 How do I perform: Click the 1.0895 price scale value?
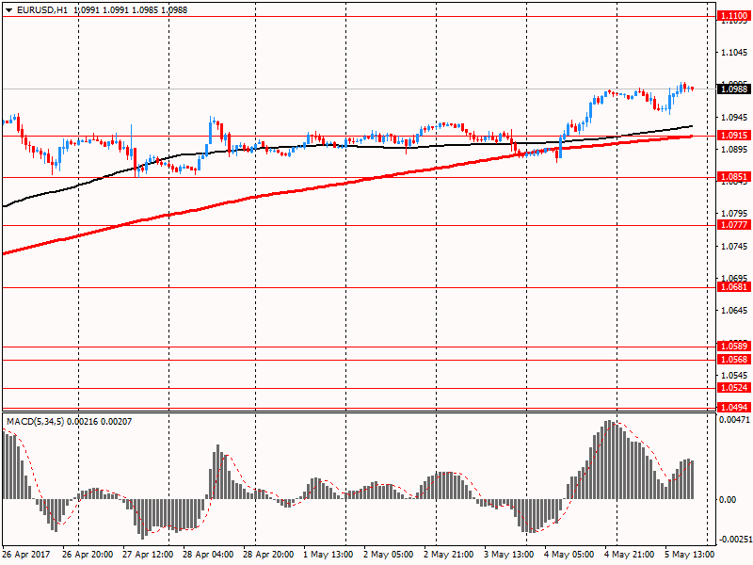(x=735, y=150)
